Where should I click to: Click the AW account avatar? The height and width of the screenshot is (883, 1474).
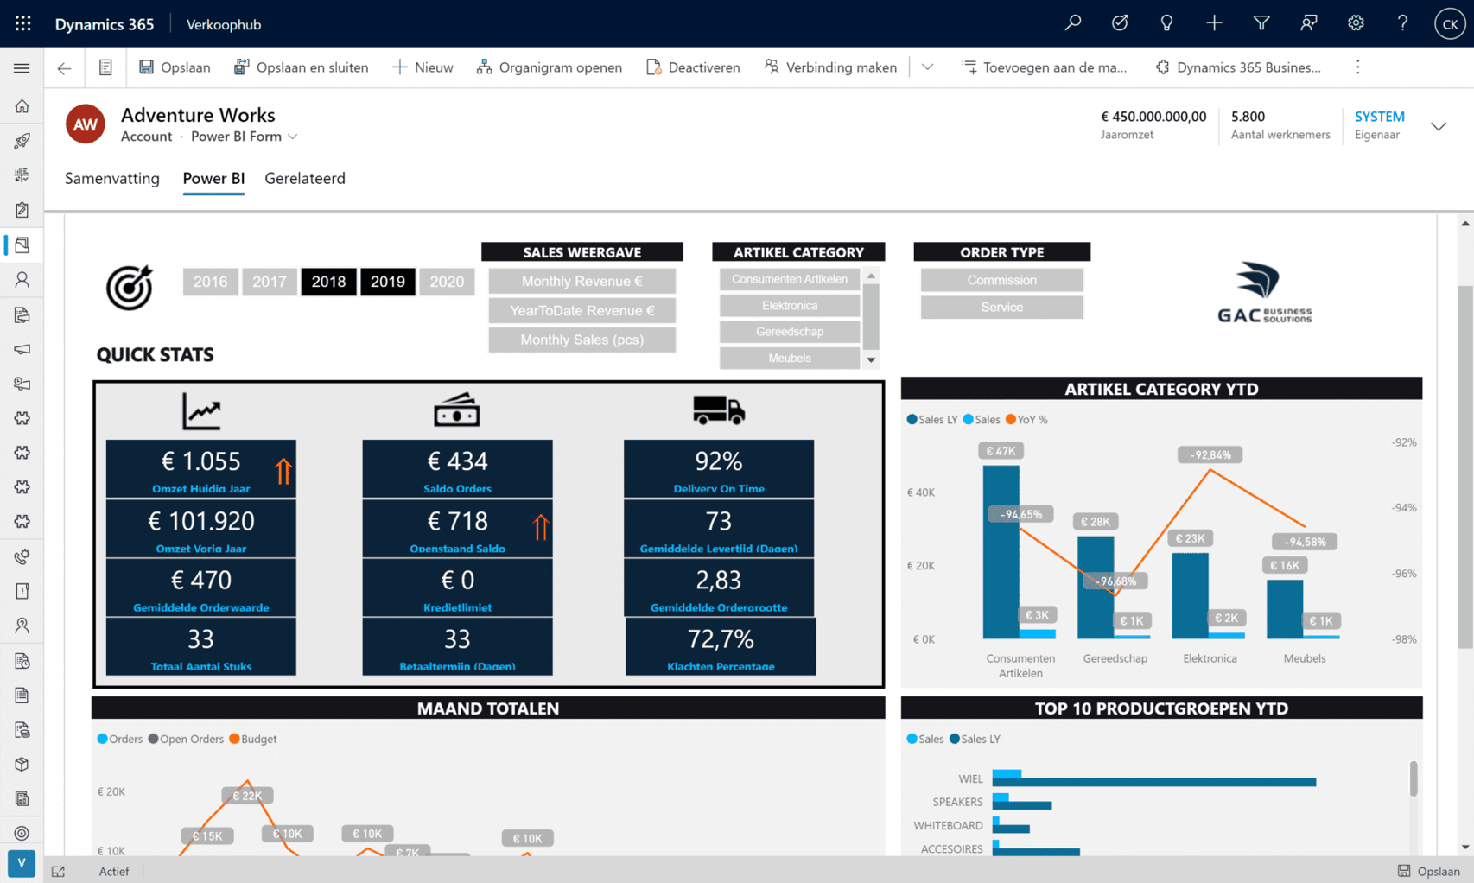pos(86,124)
